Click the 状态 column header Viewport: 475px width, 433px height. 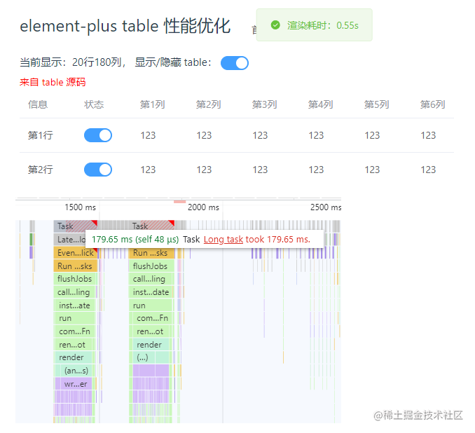[x=94, y=104]
